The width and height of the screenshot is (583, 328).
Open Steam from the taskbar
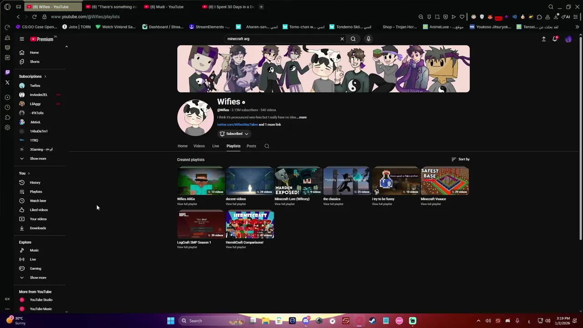point(372,321)
